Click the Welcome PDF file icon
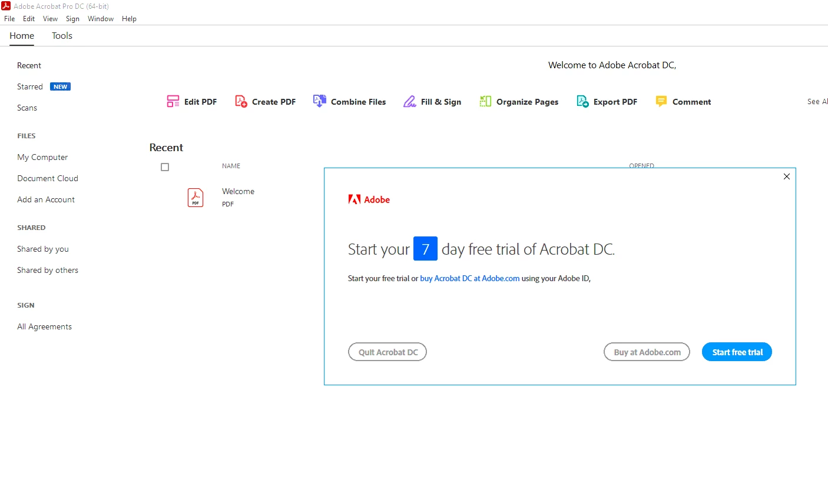The height and width of the screenshot is (477, 828). (x=196, y=198)
